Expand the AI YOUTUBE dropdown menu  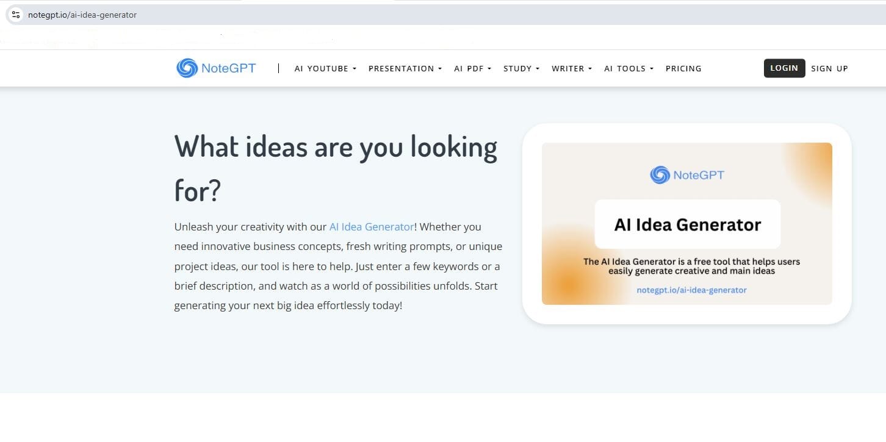[325, 69]
